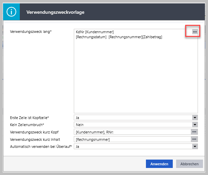The width and height of the screenshot is (208, 175).
Task: Expand the Kein Zeilenumbruch dropdown arrow
Action: click(195, 125)
